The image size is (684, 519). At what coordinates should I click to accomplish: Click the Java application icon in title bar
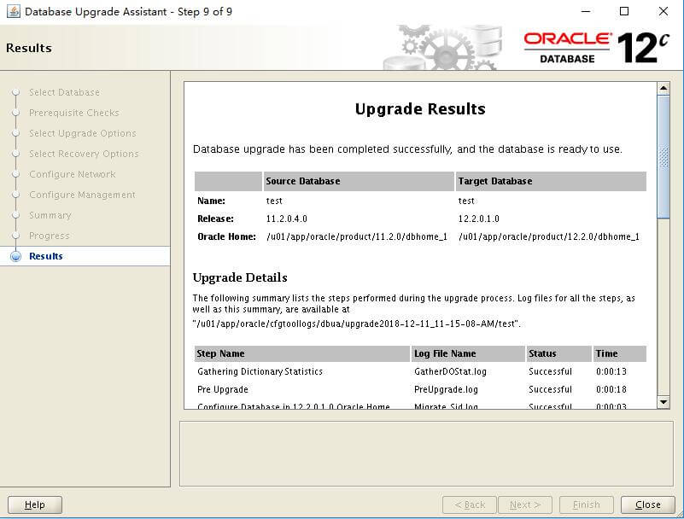[13, 11]
